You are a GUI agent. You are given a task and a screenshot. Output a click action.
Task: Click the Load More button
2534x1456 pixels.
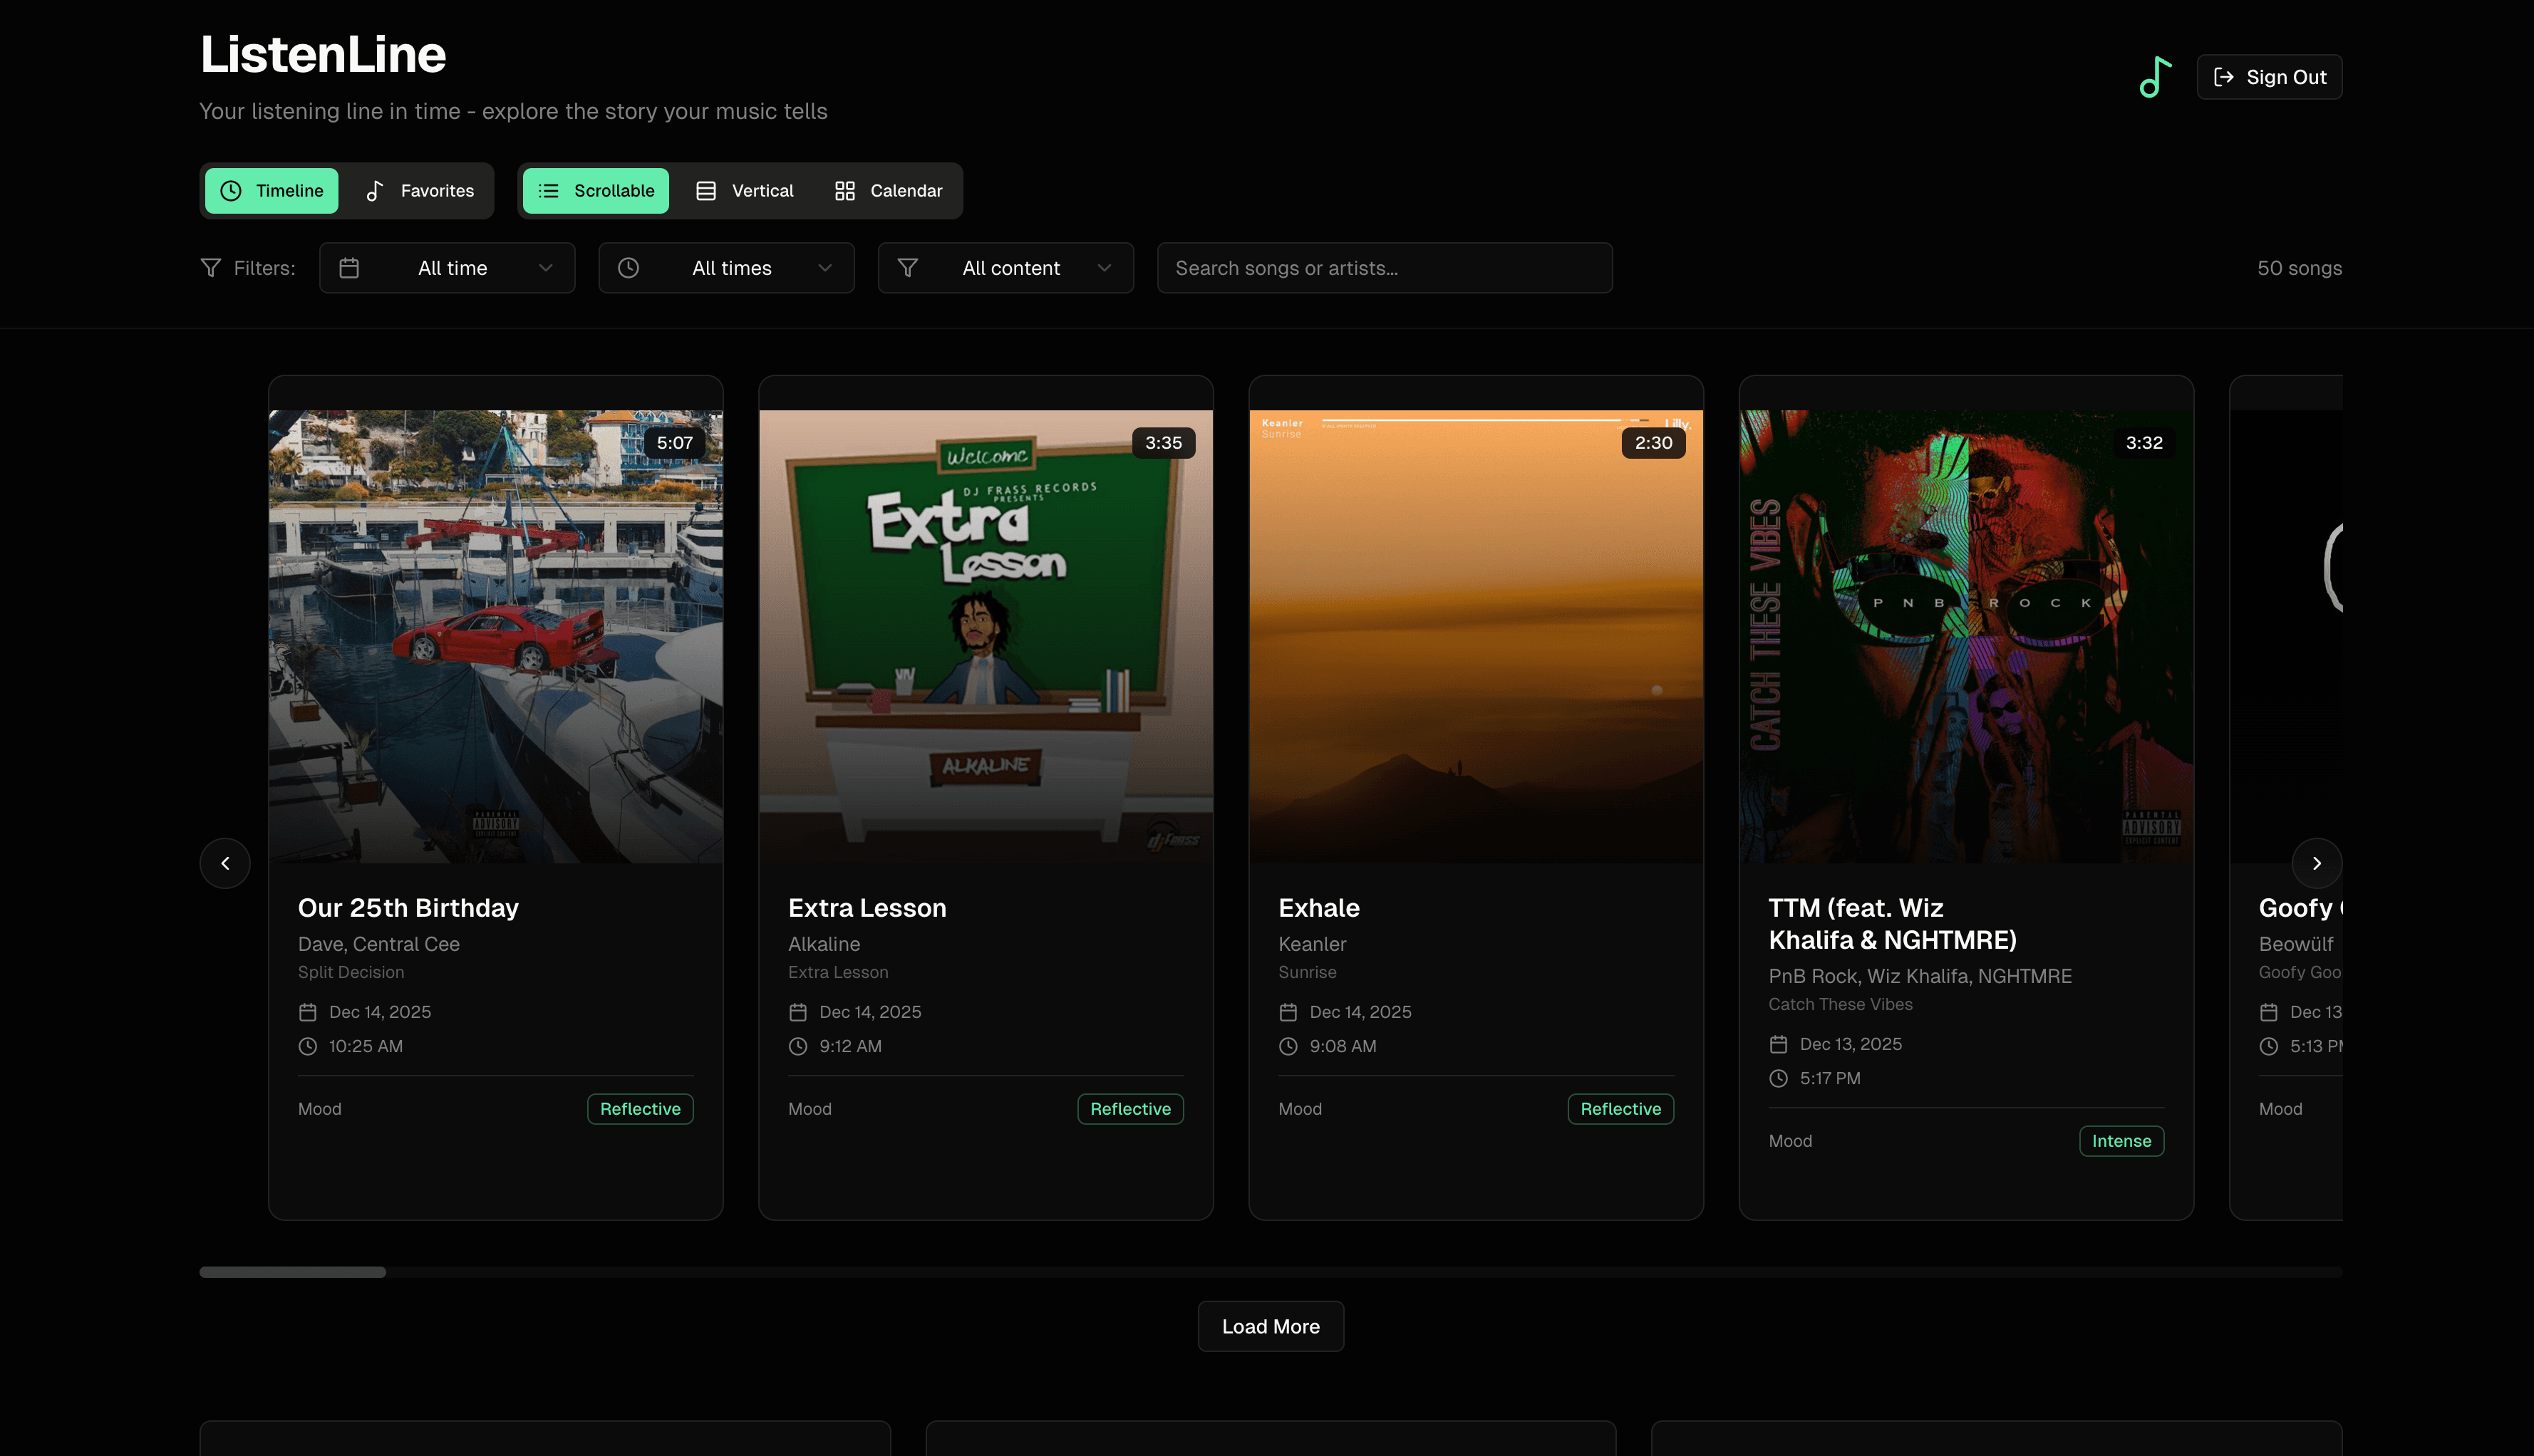[1270, 1326]
